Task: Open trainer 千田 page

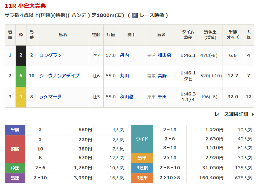Action: click(162, 97)
